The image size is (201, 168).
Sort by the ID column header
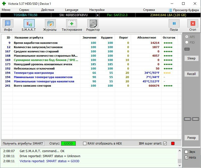click(8, 38)
